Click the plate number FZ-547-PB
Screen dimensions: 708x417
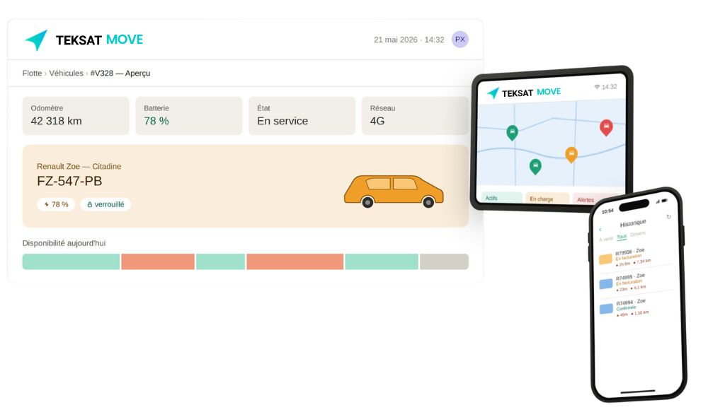tap(69, 181)
